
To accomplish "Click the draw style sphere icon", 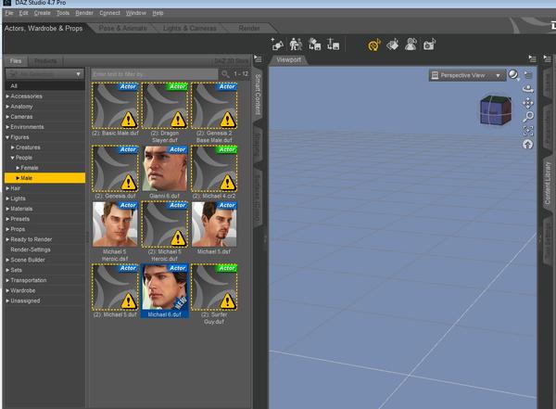I will click(x=513, y=74).
